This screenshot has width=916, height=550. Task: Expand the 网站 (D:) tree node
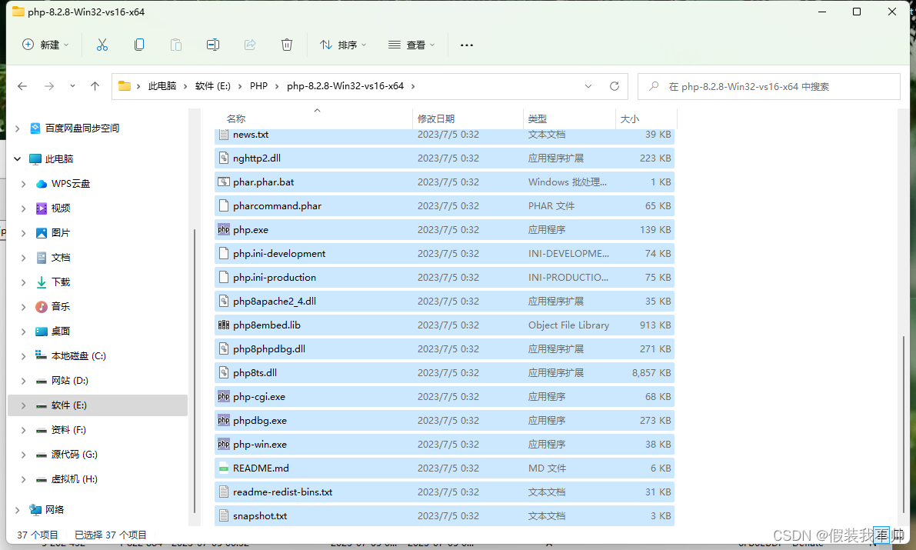tap(23, 381)
